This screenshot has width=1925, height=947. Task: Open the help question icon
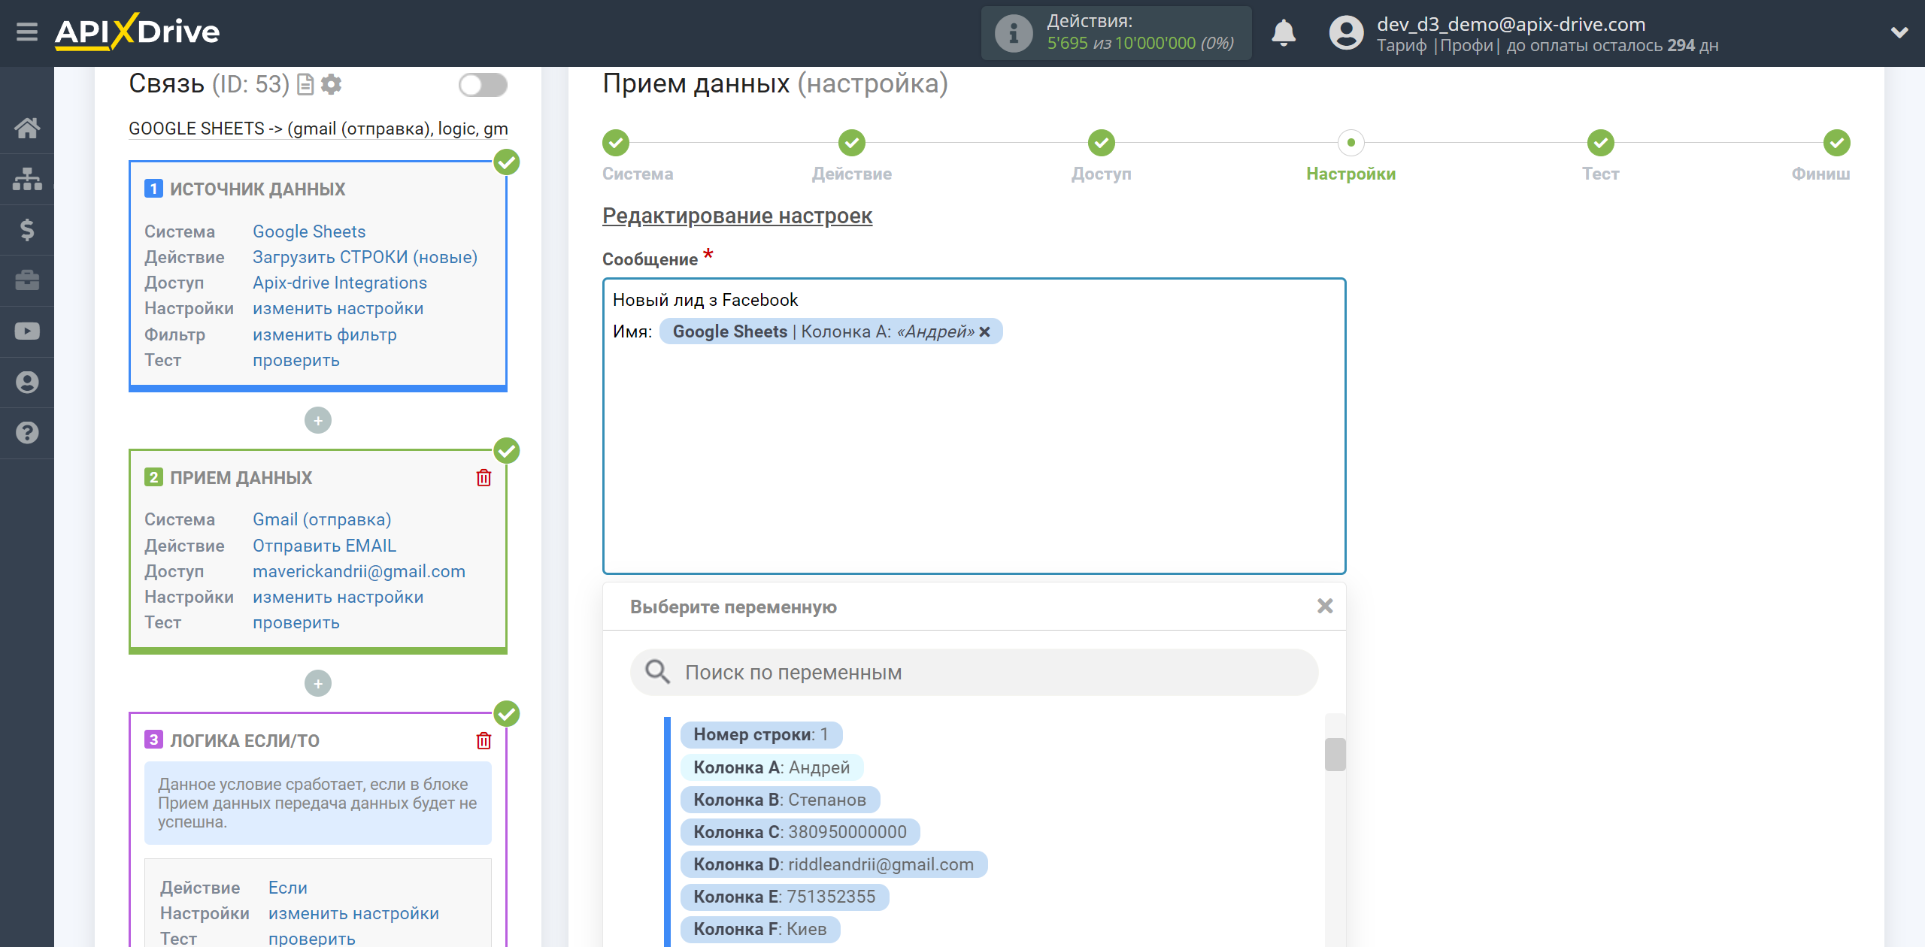(x=27, y=433)
